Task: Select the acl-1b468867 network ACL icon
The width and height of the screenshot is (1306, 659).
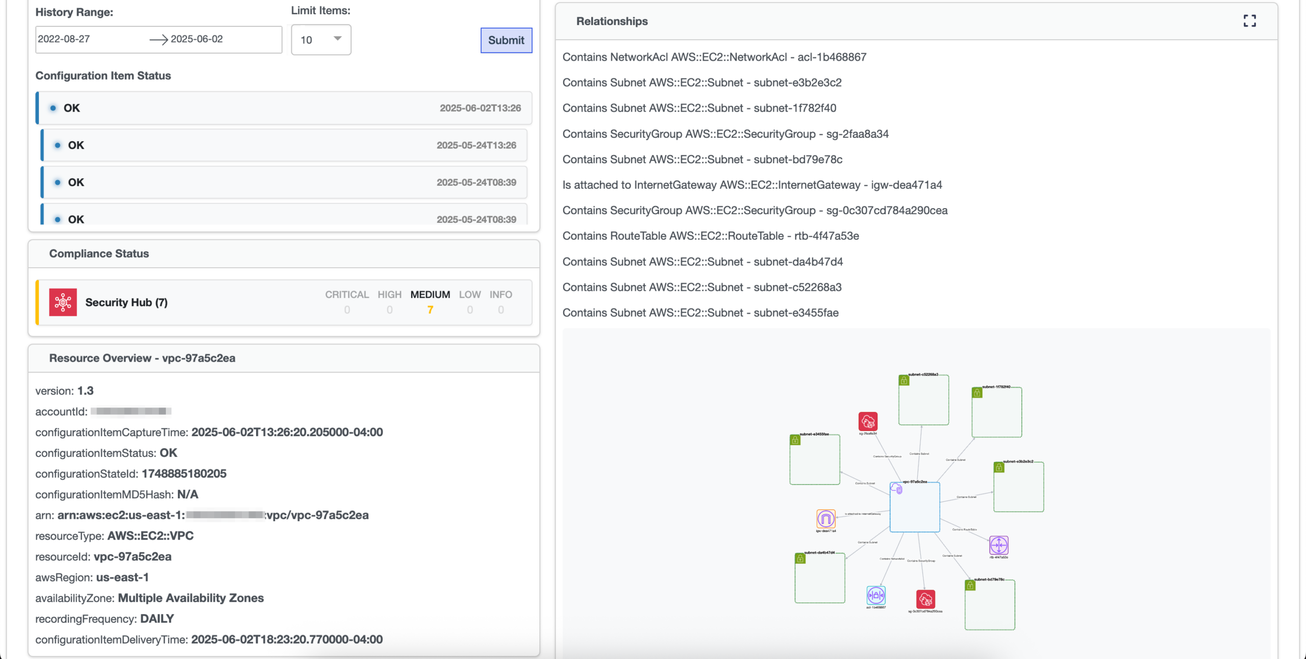Action: coord(876,595)
